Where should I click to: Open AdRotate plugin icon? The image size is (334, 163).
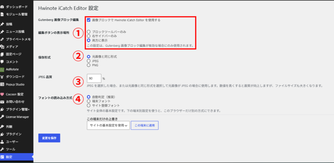2,69
